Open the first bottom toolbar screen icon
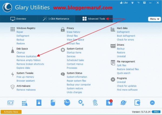162x115 pixels. (11, 103)
